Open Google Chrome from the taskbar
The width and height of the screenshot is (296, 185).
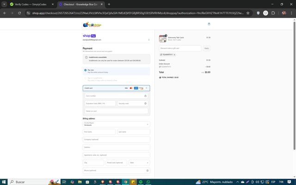(x=125, y=182)
